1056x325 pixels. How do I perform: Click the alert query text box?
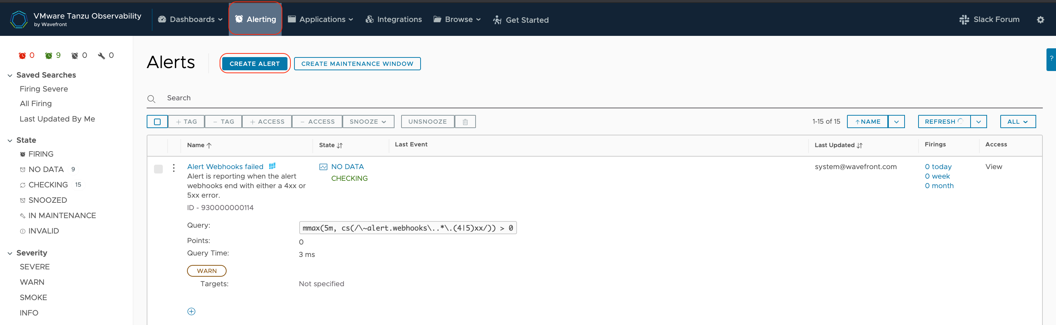408,228
